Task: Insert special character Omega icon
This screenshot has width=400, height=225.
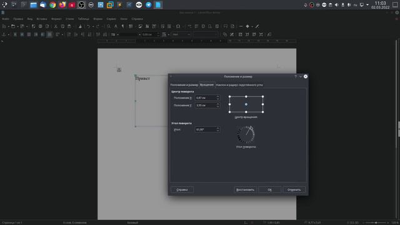Action: [178, 26]
